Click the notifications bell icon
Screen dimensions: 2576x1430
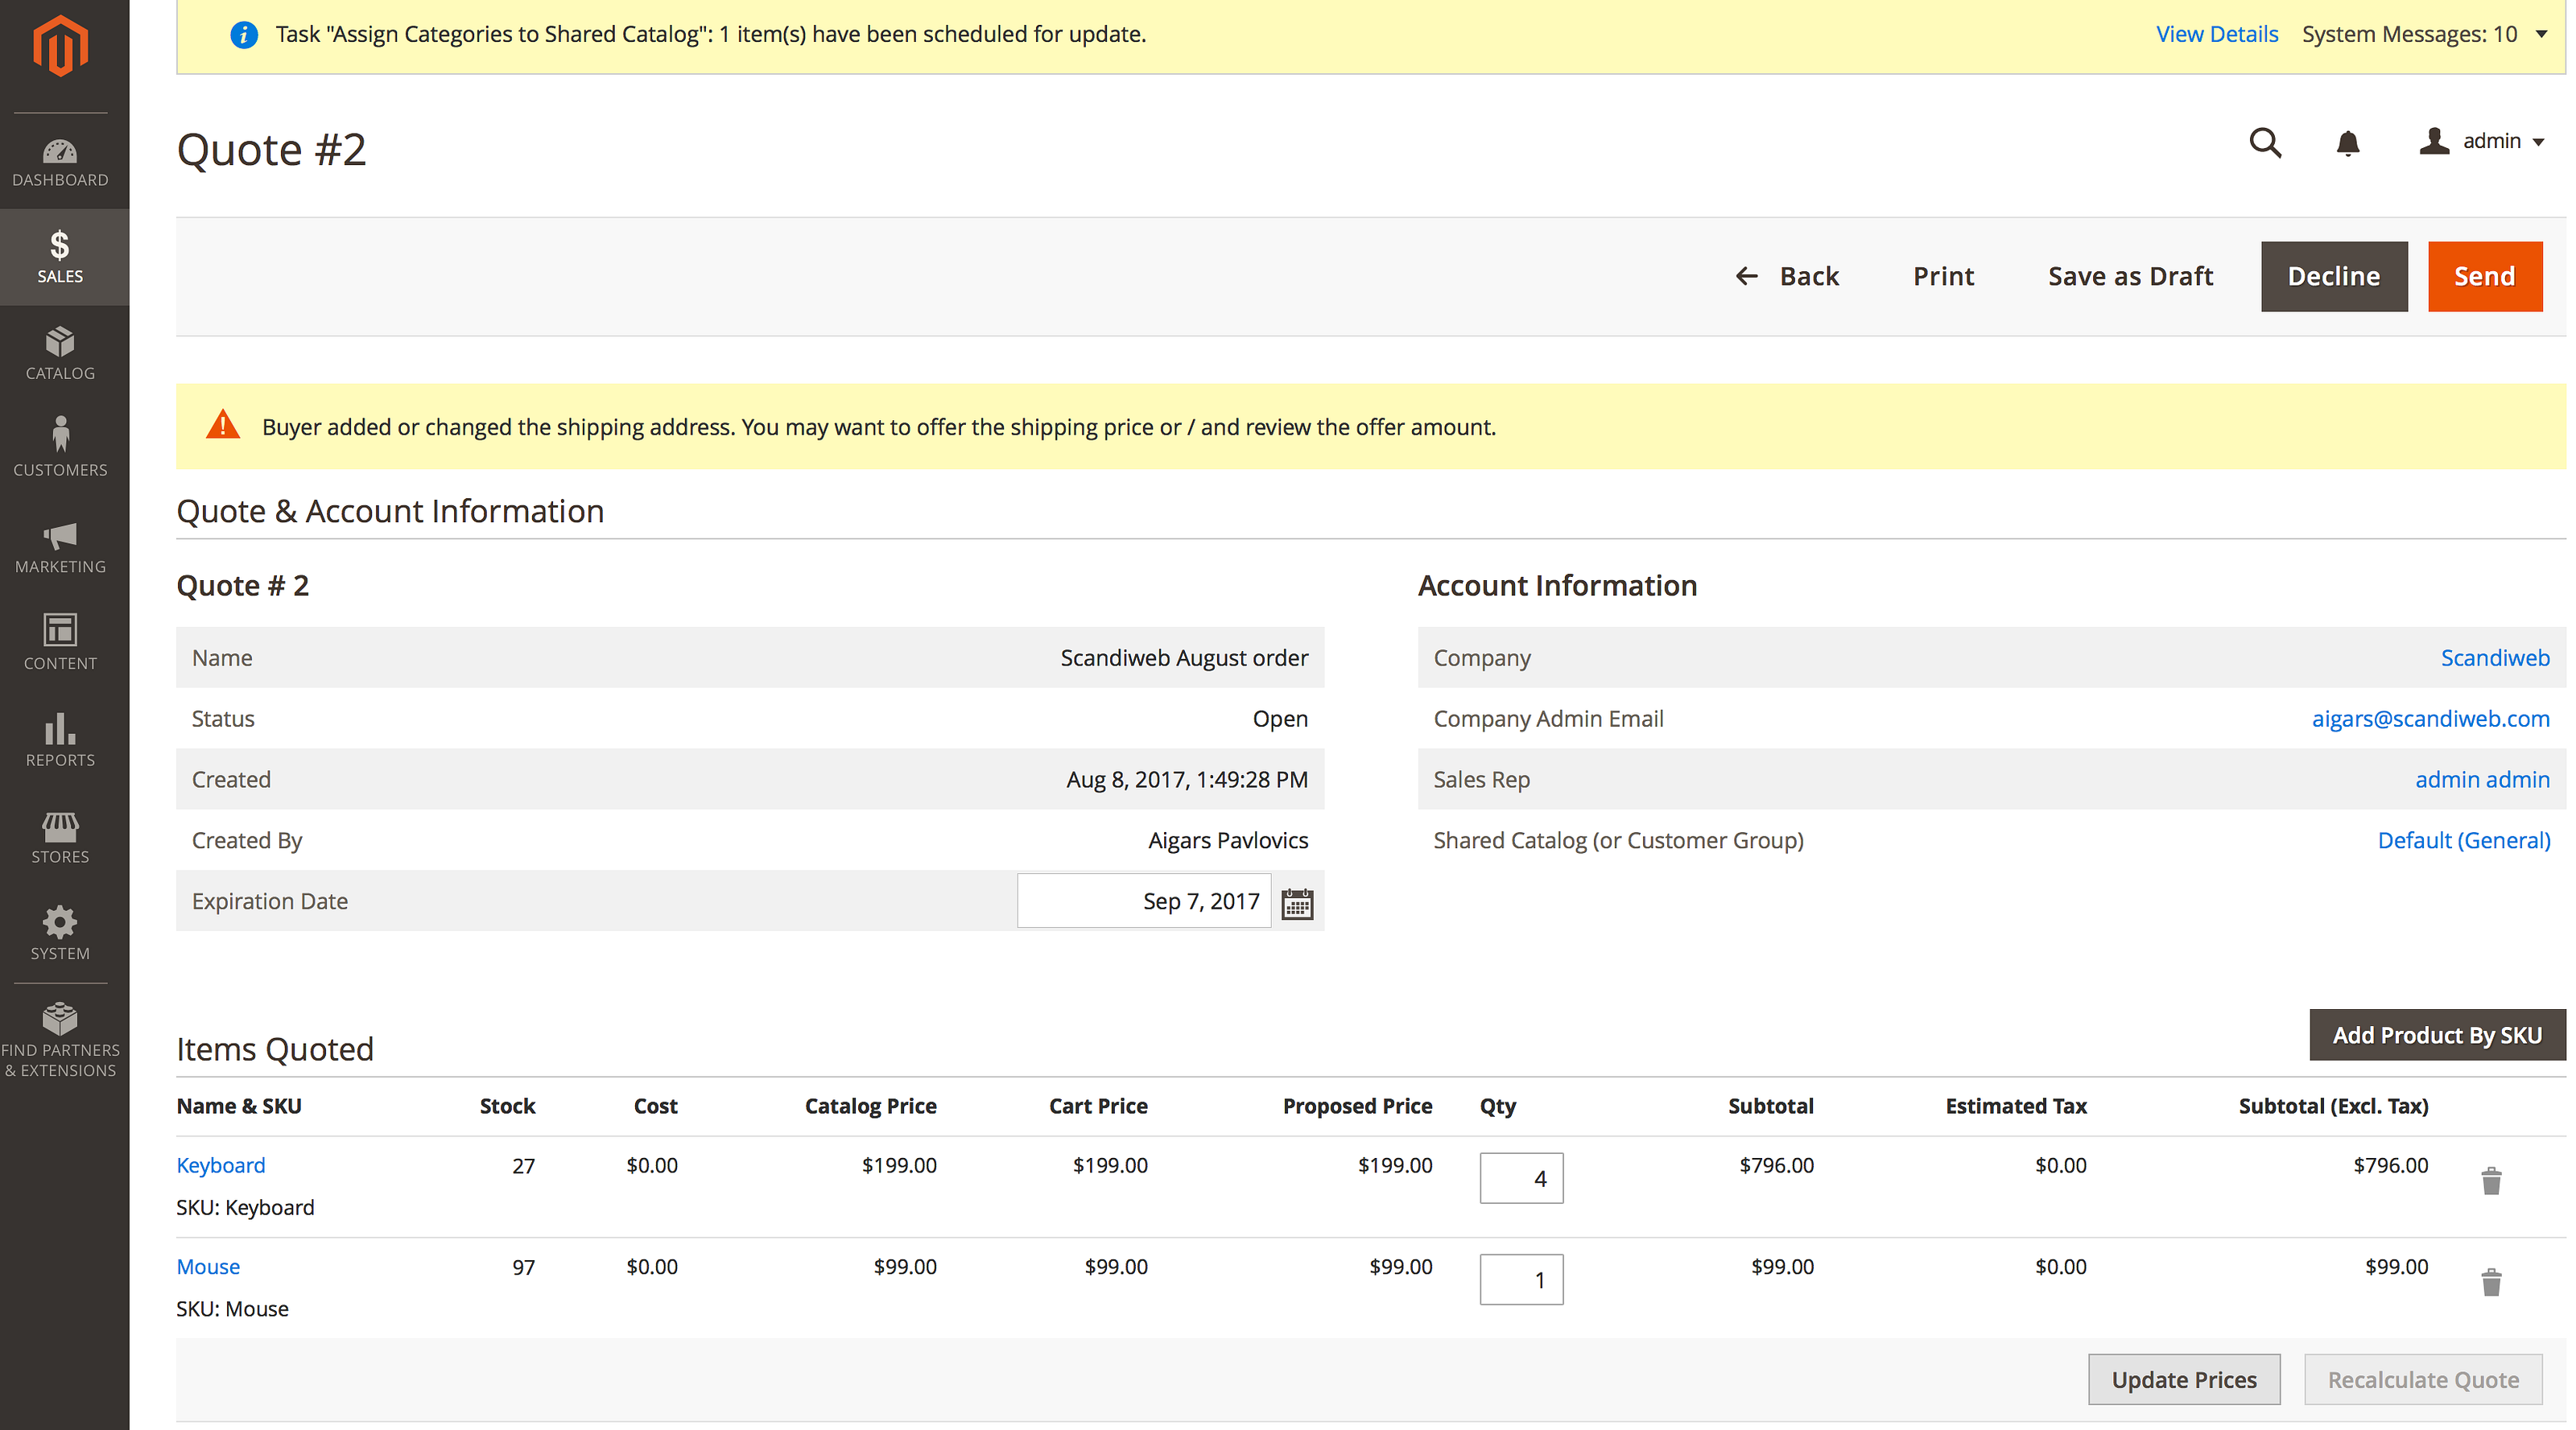coord(2347,143)
